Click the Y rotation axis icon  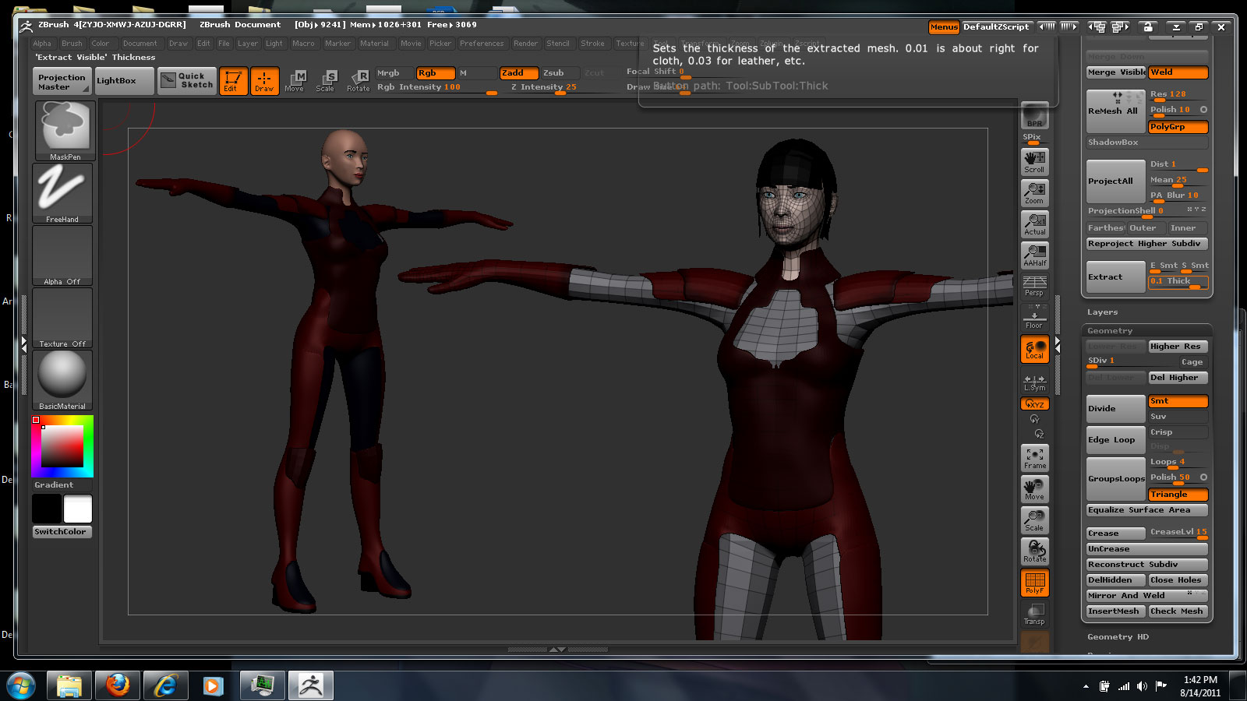point(1034,419)
